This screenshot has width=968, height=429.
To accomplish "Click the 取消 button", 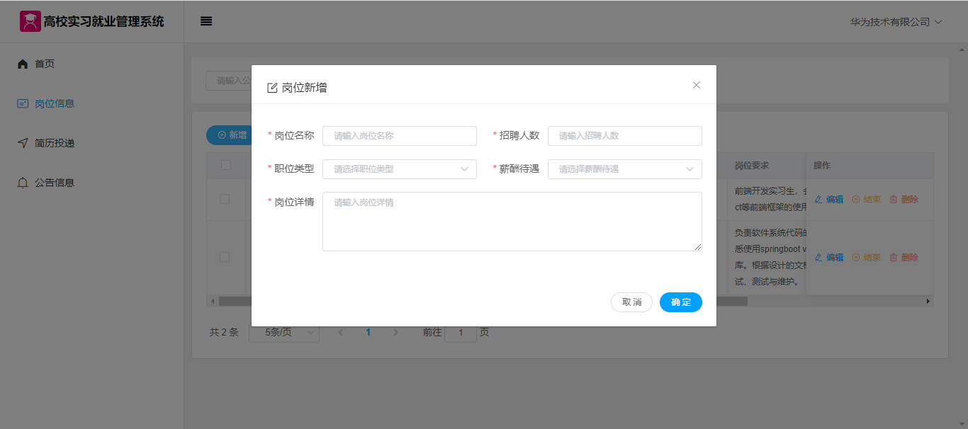I will [x=631, y=302].
